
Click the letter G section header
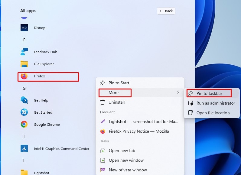coord(24,88)
